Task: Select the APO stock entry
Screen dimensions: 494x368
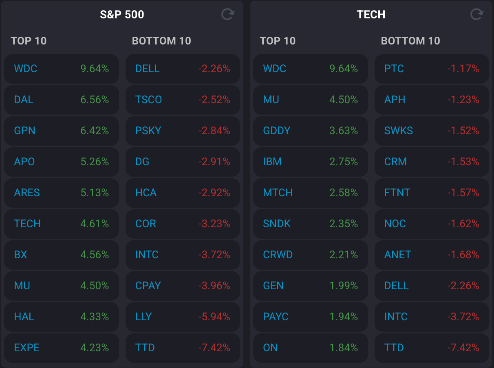Action: point(61,162)
